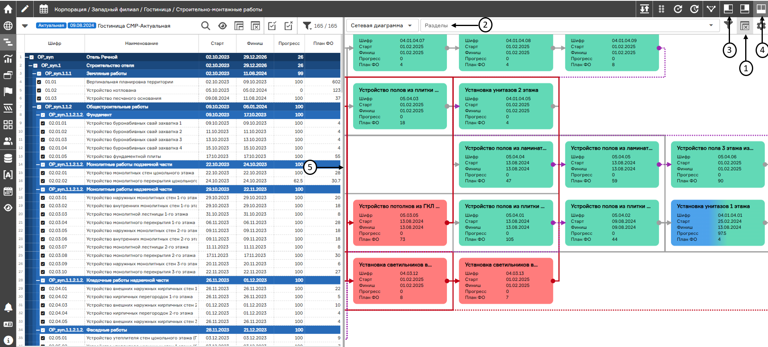This screenshot has height=347, width=768.
Task: Collapse the Земляные работы node
Action: [x=34, y=74]
